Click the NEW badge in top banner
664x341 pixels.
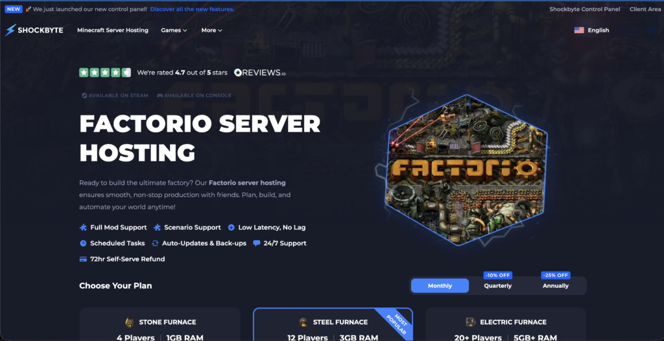click(x=14, y=9)
